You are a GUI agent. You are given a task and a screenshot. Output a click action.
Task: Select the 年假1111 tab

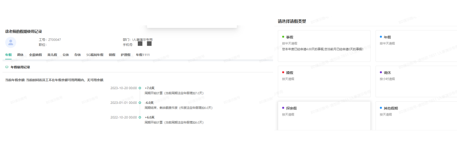(143, 55)
